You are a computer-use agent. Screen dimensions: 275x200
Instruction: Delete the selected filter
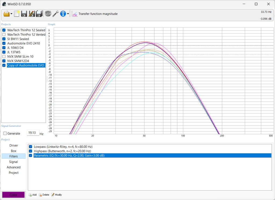44,195
